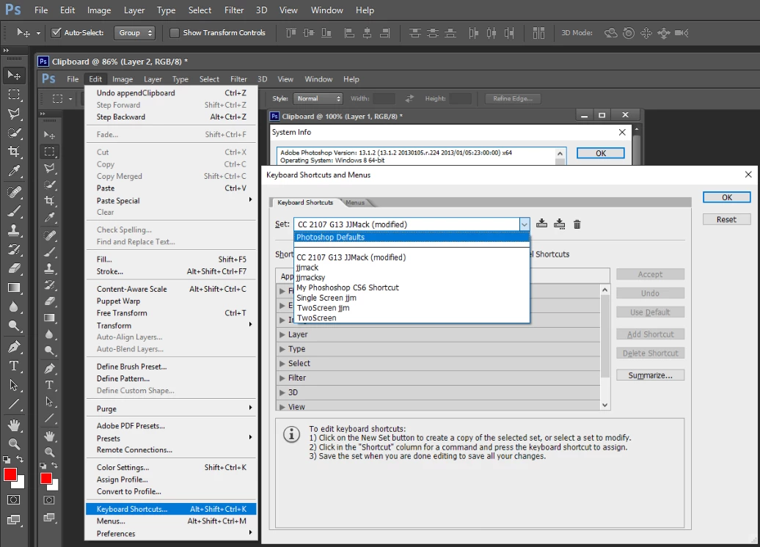This screenshot has height=547, width=760.
Task: Open Preferences submenu in Edit menu
Action: click(171, 533)
